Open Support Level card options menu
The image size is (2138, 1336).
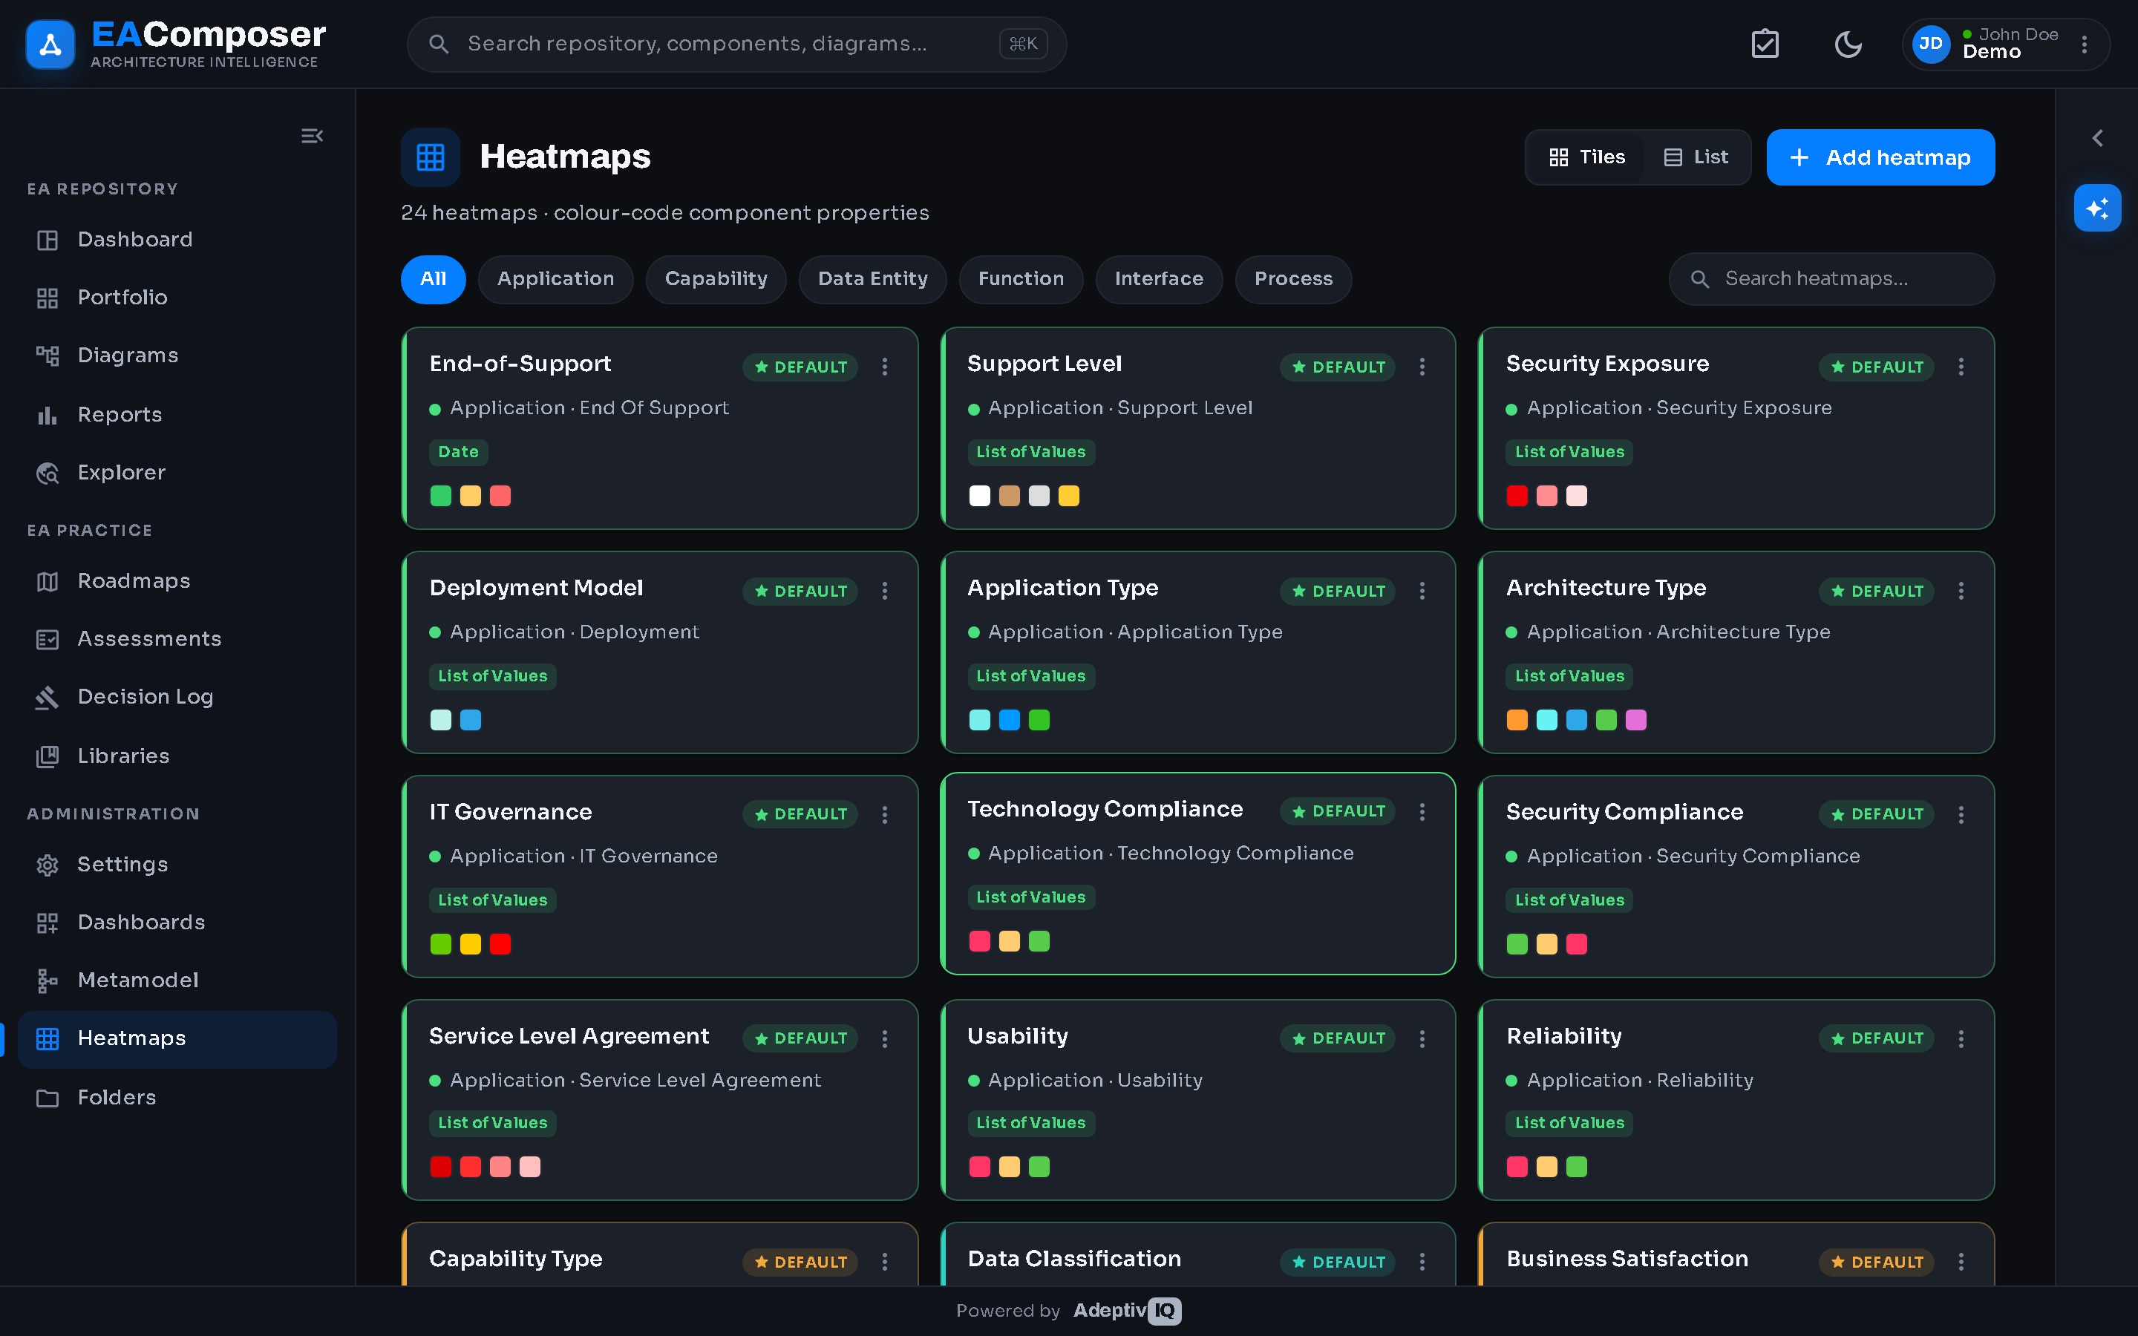(x=1422, y=367)
